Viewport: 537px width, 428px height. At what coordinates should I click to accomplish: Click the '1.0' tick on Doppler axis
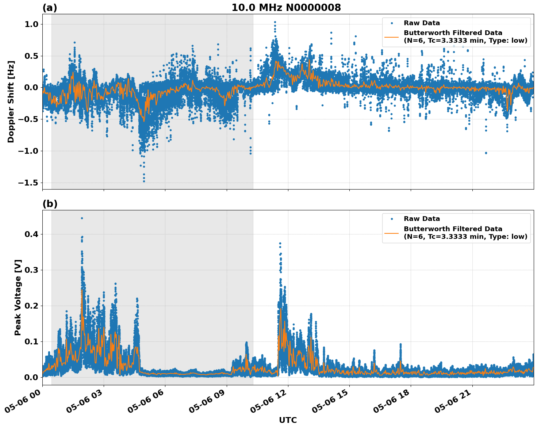coord(31,24)
